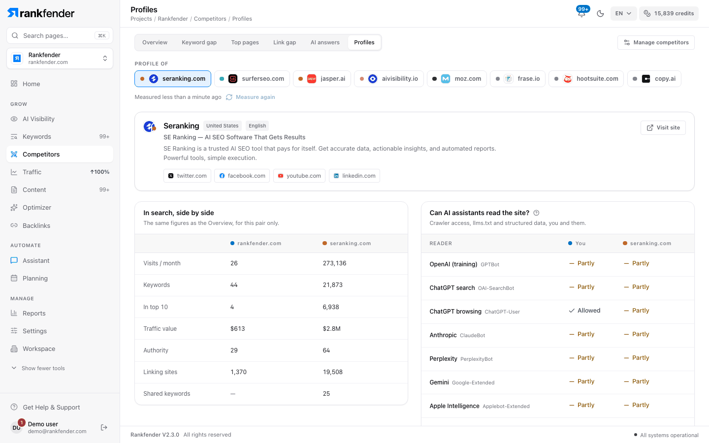
Task: Switch to Keyword gap tab
Action: [199, 42]
